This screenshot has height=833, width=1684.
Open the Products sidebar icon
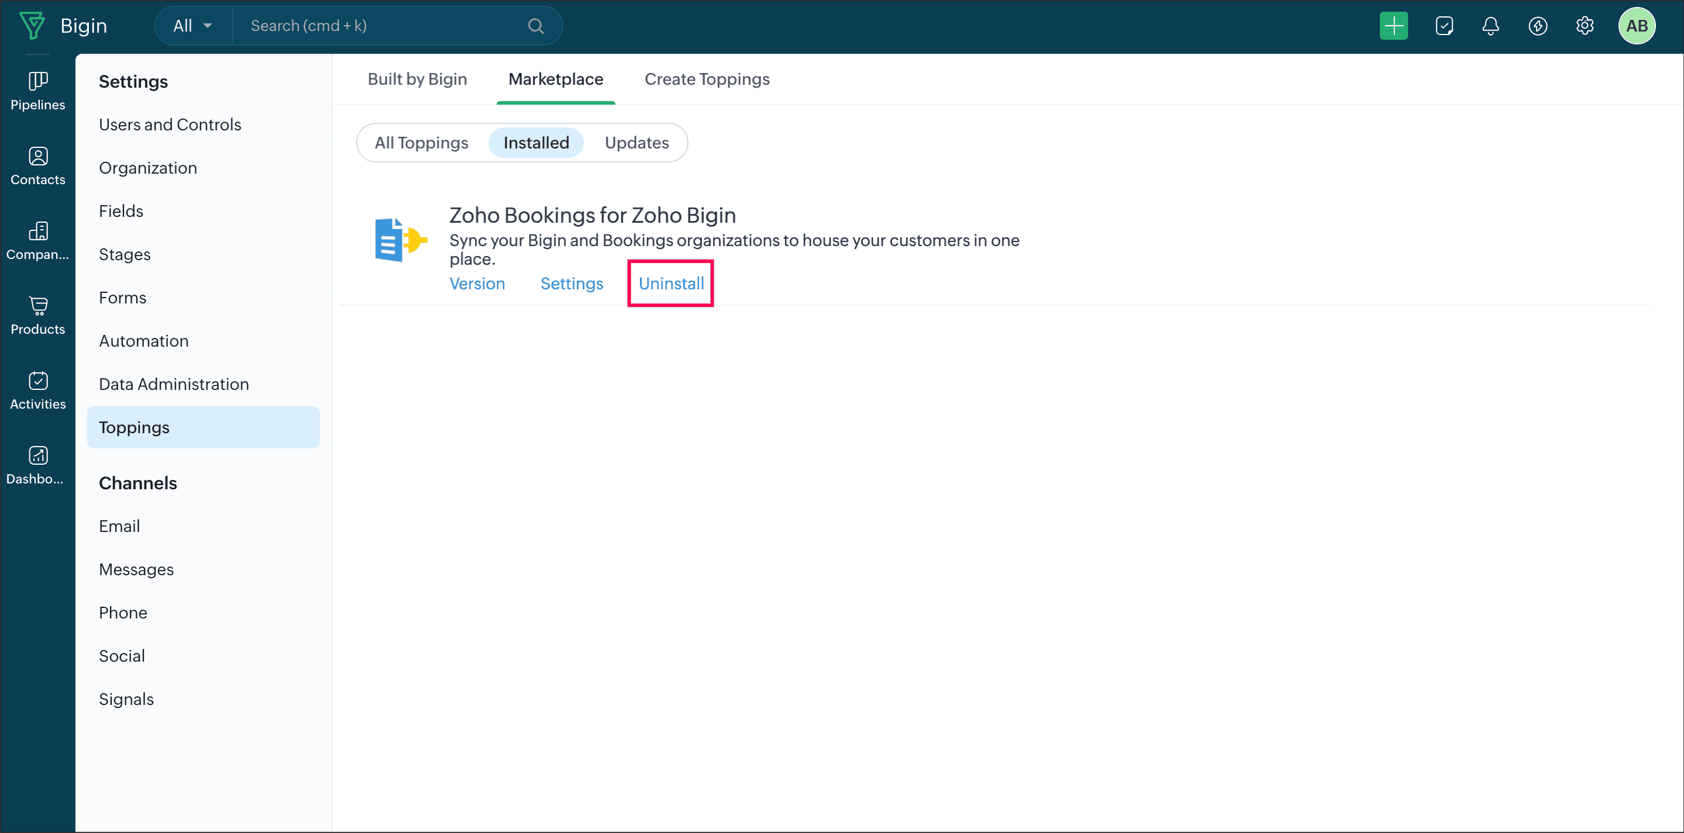coord(38,316)
